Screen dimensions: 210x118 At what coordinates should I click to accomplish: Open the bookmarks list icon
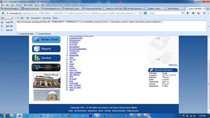coord(199,13)
